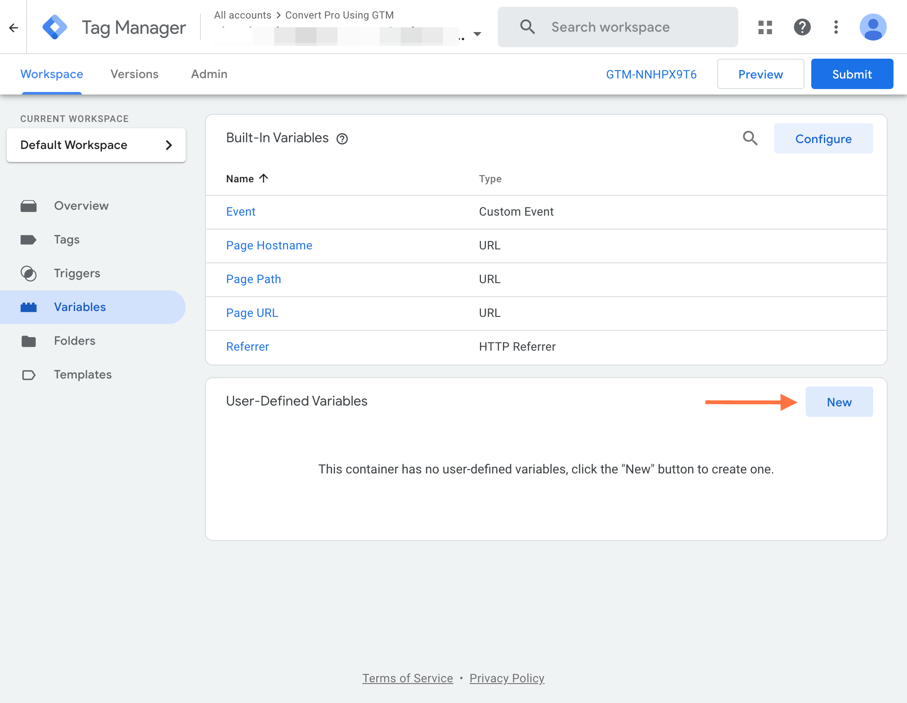Click the HTTP Referrer type cell
Viewport: 907px width, 703px height.
coord(517,347)
